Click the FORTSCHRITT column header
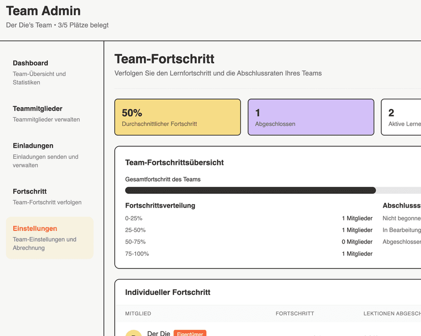This screenshot has width=421, height=336. (x=295, y=314)
